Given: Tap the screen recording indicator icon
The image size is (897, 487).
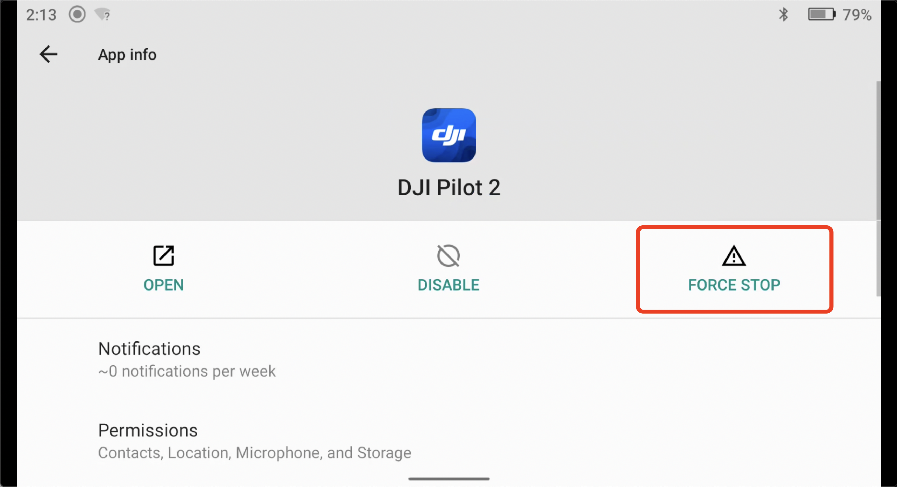Looking at the screenshot, I should (77, 15).
